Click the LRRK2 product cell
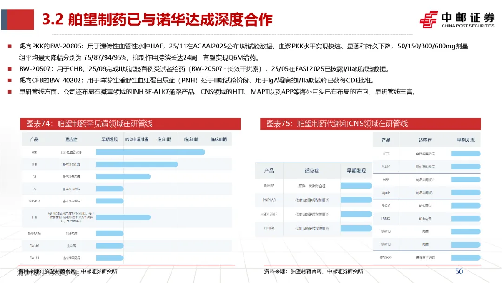 pos(386,219)
